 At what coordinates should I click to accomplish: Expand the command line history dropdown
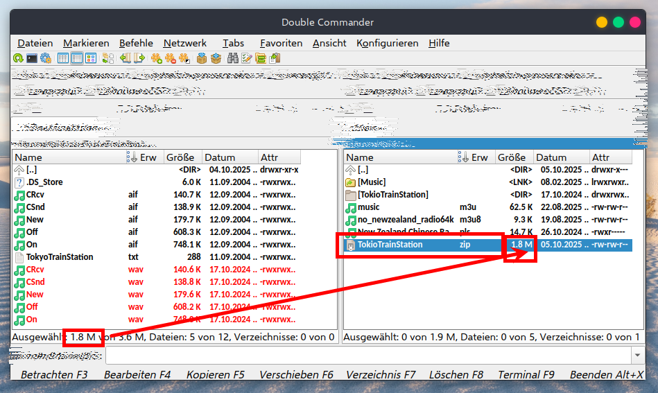[x=637, y=355]
